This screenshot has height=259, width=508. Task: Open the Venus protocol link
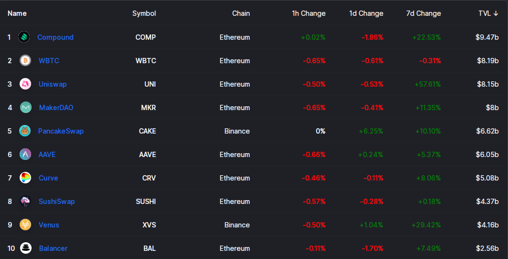[49, 225]
